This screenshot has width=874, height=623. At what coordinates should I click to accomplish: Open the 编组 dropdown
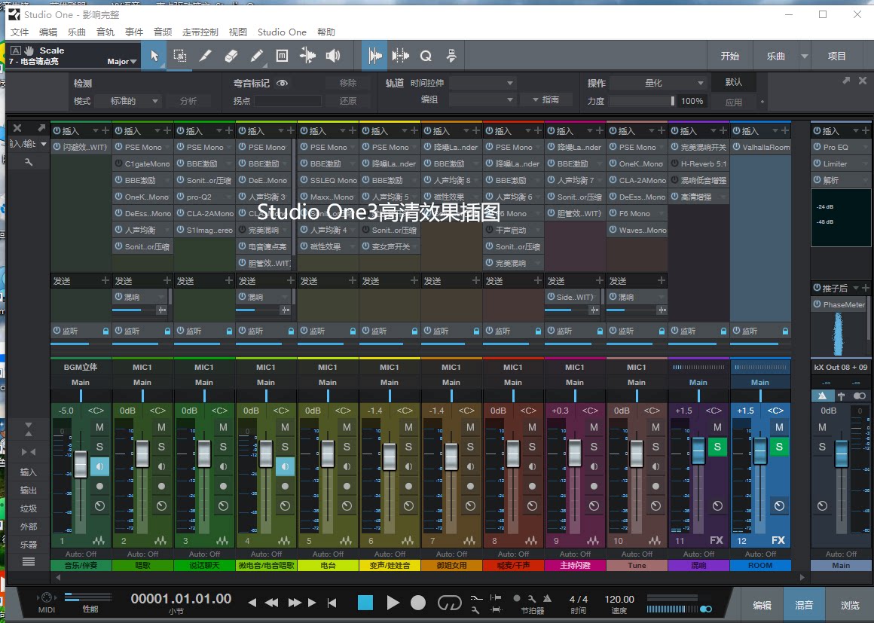pyautogui.click(x=483, y=99)
